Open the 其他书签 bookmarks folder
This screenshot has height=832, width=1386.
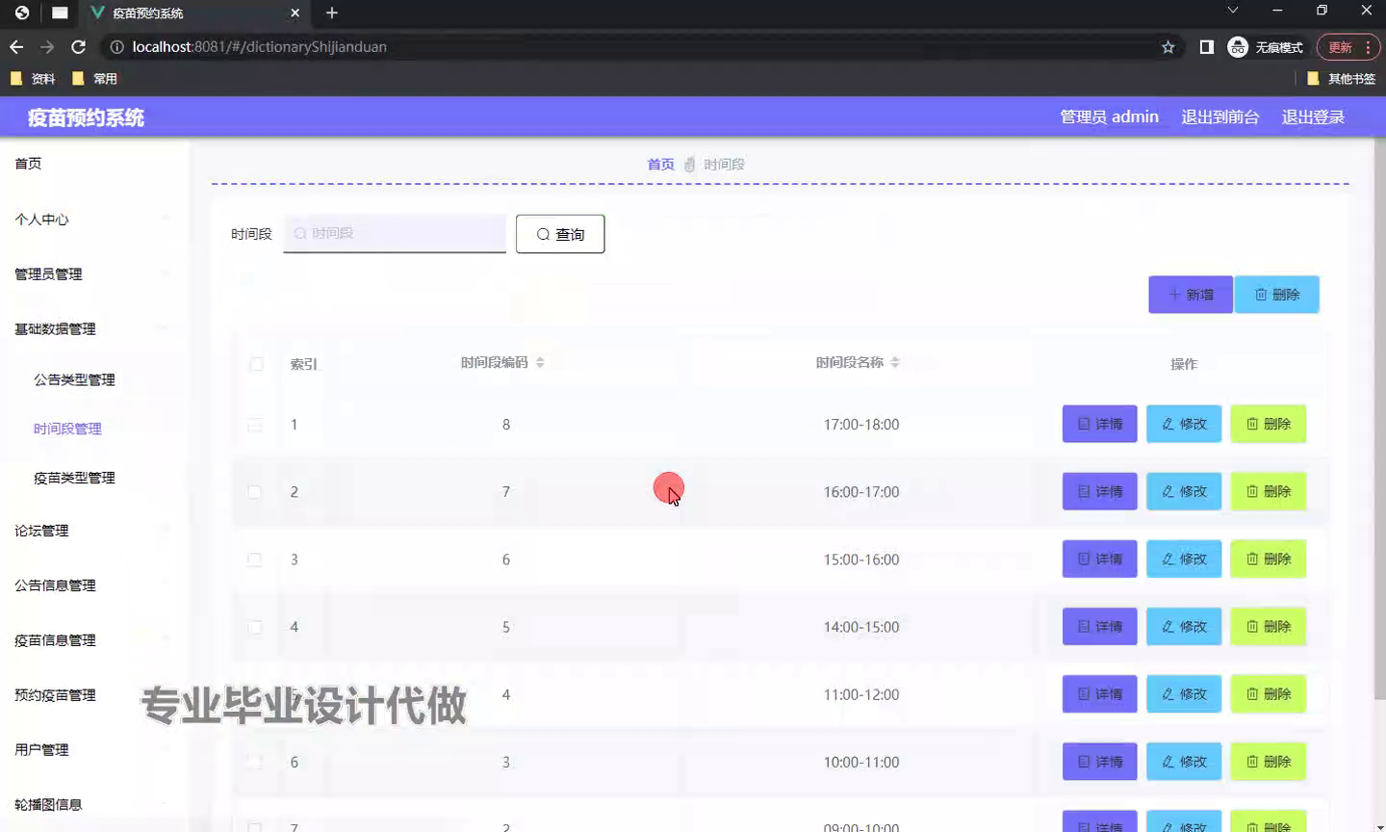(x=1341, y=79)
